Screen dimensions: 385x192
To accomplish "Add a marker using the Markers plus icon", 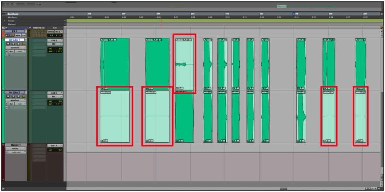I will point(65,24).
